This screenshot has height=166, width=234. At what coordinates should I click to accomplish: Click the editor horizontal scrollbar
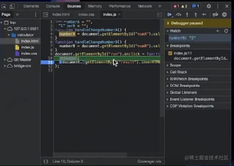(90, 155)
